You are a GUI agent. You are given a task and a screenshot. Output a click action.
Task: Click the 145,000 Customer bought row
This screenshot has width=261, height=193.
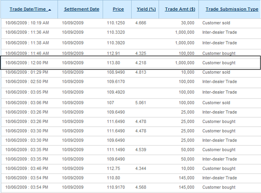130,187
